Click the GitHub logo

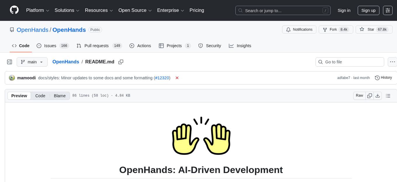point(14,10)
